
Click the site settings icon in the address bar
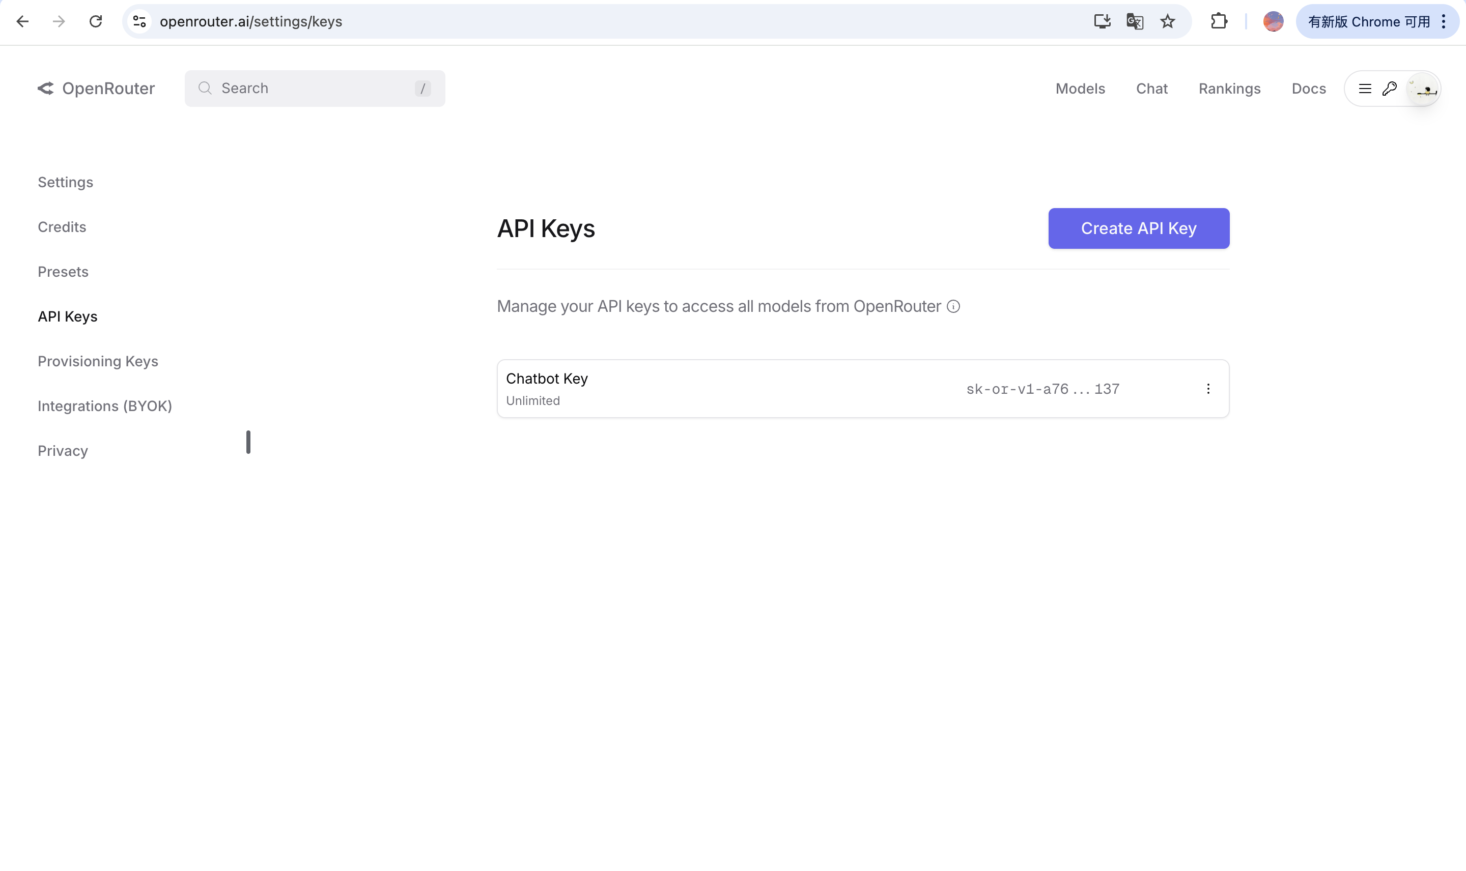pyautogui.click(x=140, y=22)
